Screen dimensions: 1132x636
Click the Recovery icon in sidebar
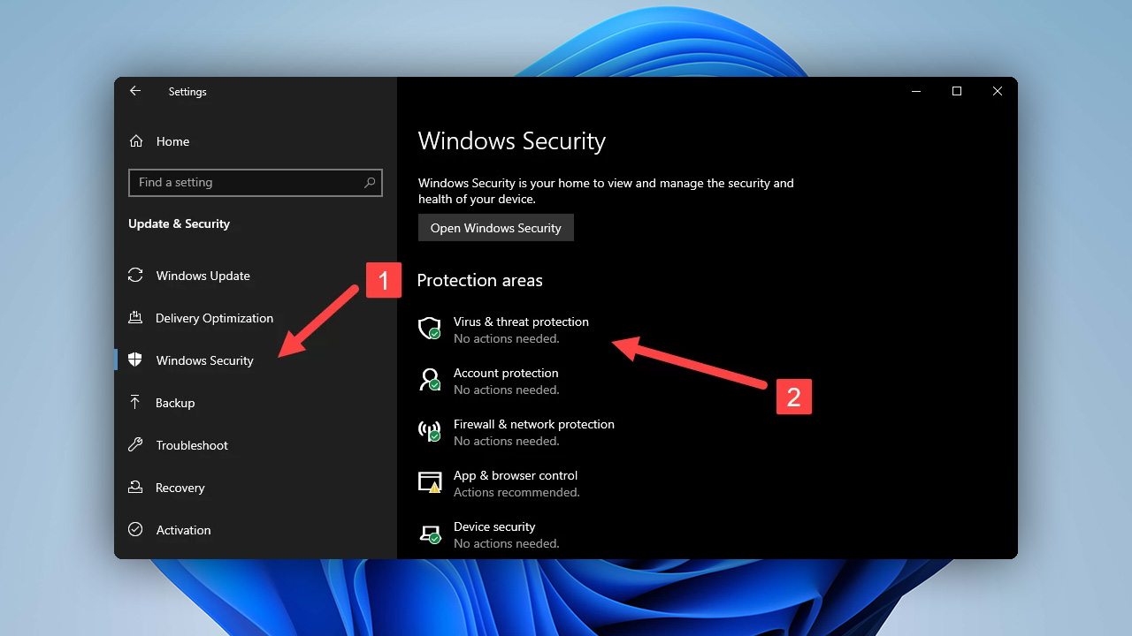[x=135, y=488]
